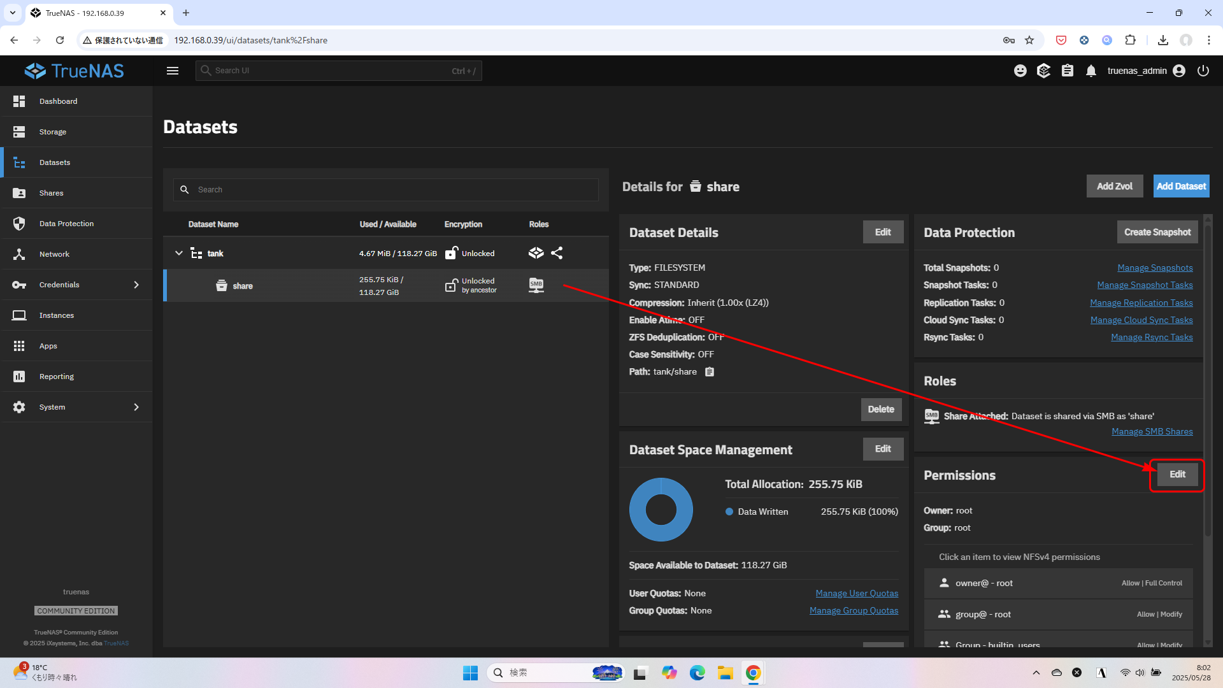The height and width of the screenshot is (688, 1223).
Task: Open Manage Group Quotas link
Action: pyautogui.click(x=854, y=610)
